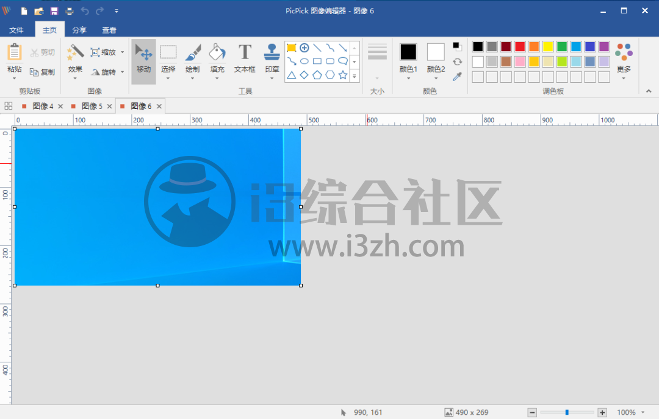Open the 效果 magic wand tool

(75, 53)
